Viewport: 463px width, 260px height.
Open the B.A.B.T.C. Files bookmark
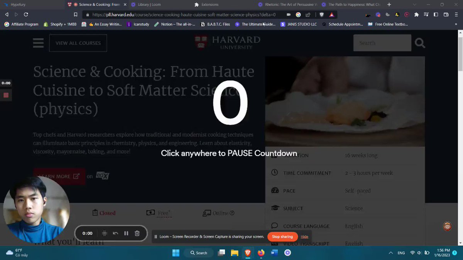pos(215,24)
